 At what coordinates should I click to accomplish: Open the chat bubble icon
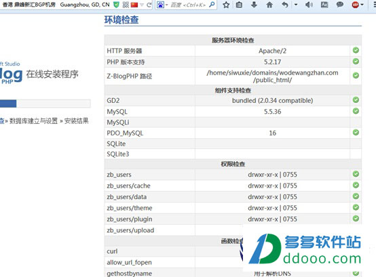point(340,5)
